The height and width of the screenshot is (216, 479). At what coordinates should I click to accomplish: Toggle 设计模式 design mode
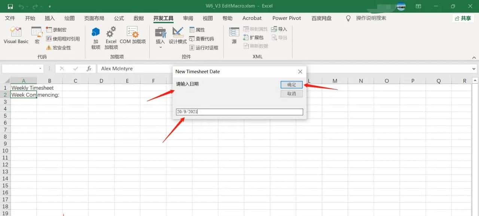[x=177, y=37]
